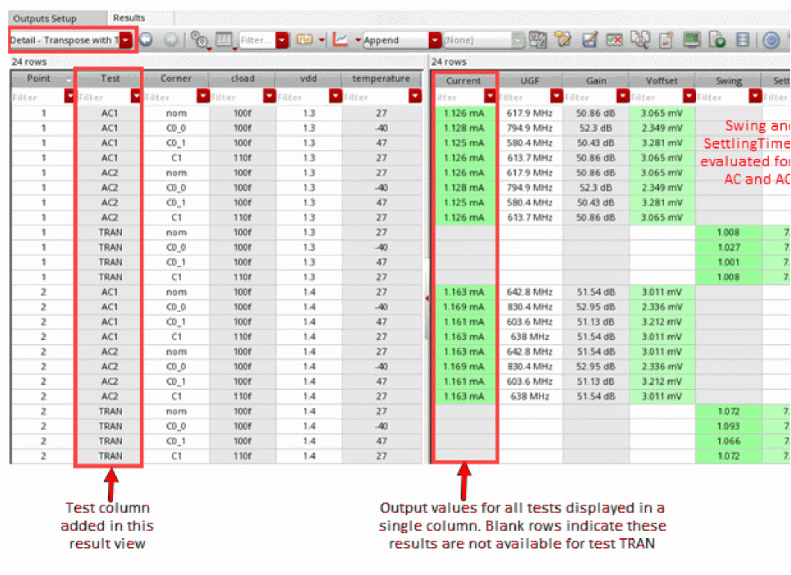Sort by the cload column header

(x=242, y=79)
